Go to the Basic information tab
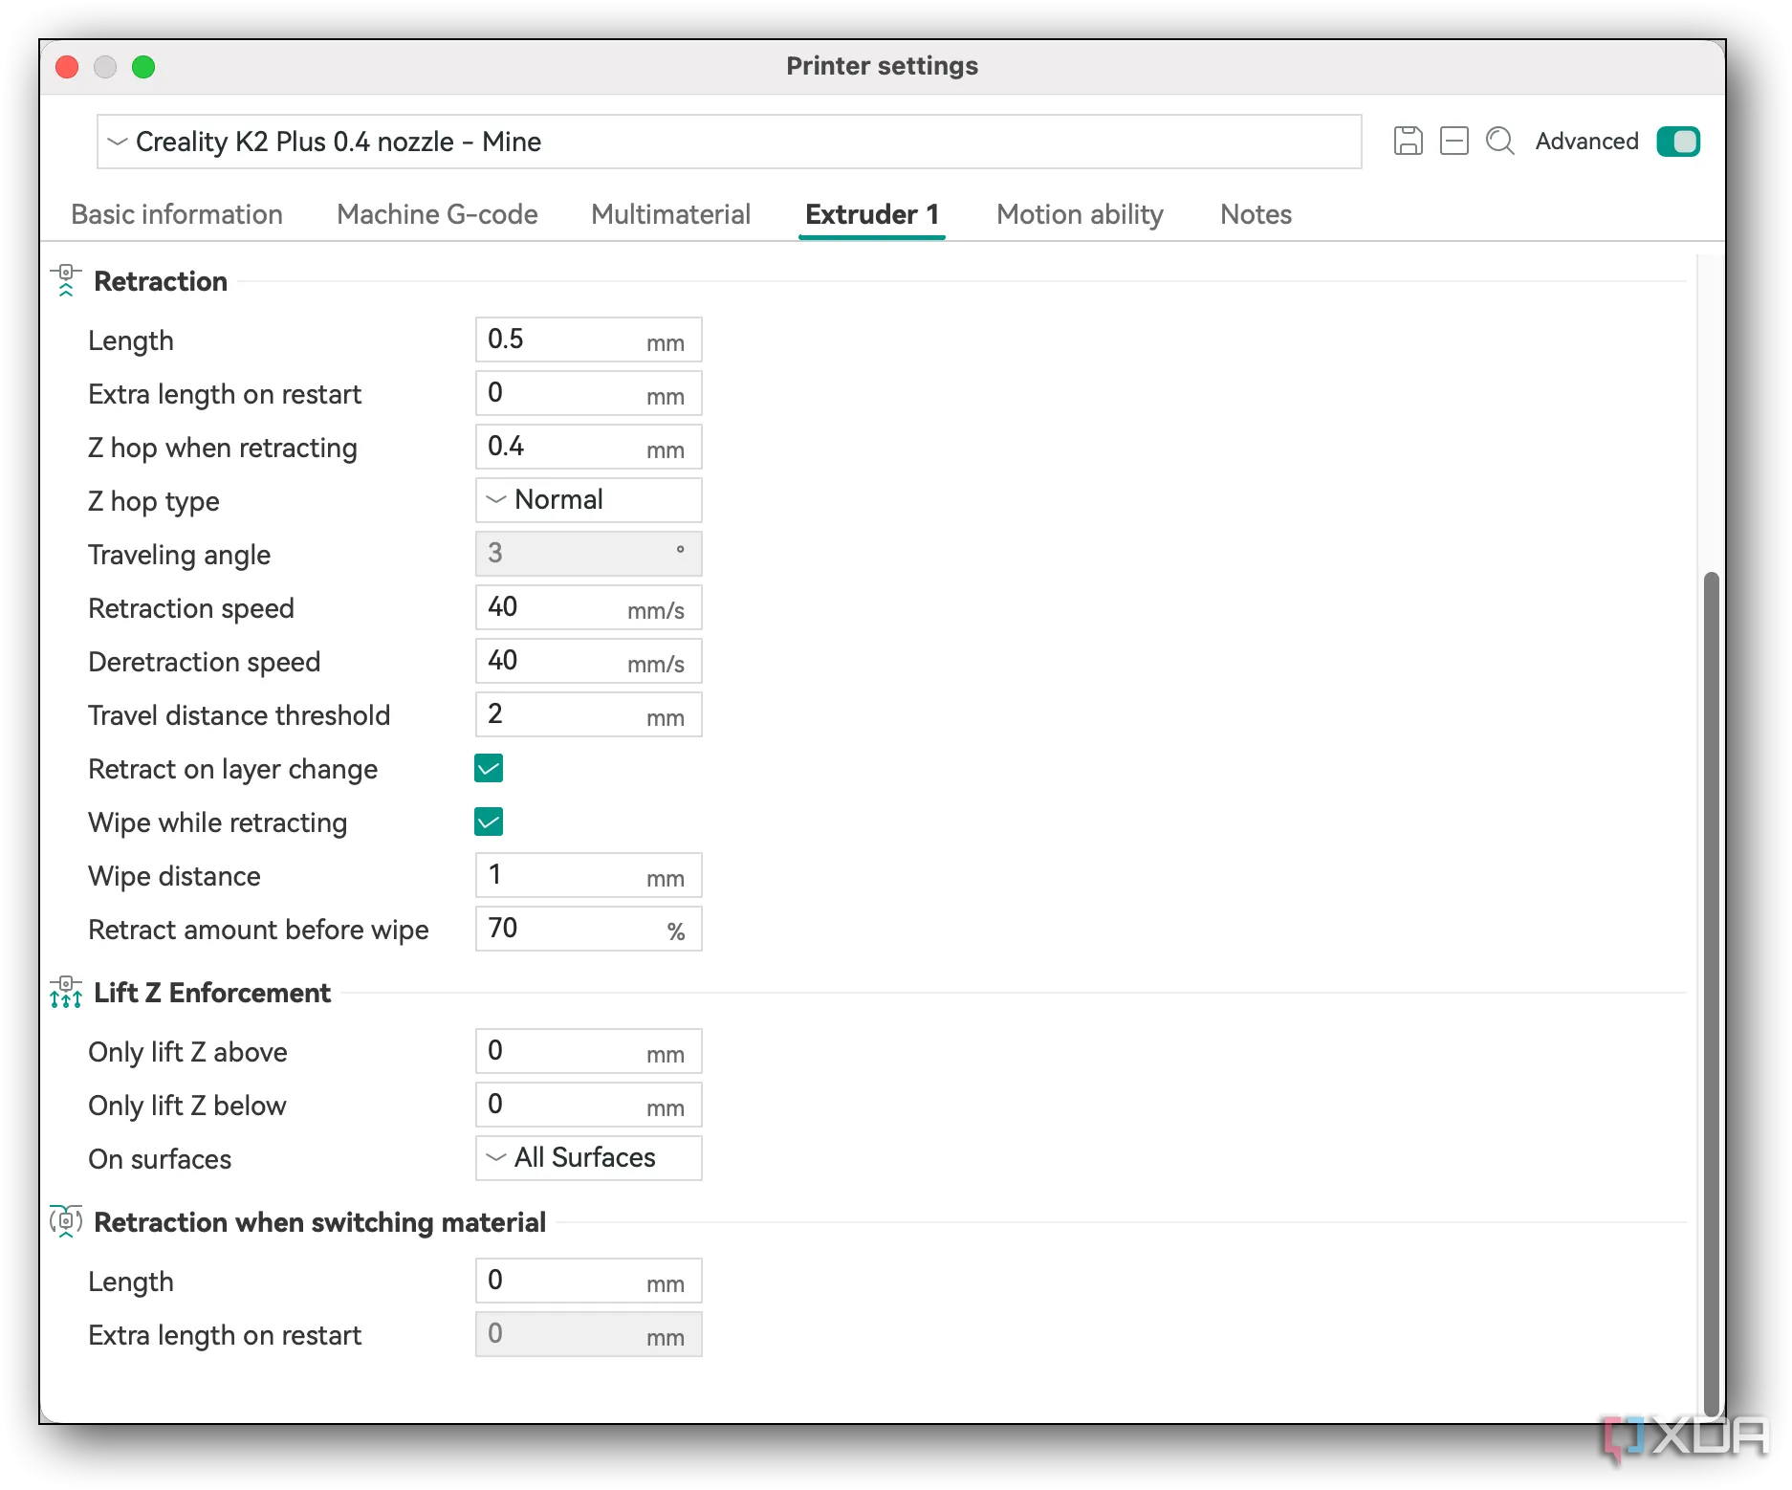 (177, 214)
